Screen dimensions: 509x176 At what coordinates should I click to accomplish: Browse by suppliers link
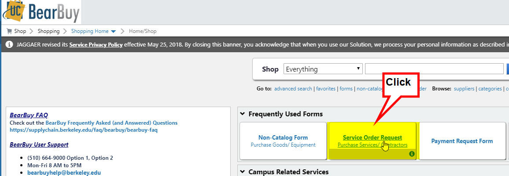point(464,89)
